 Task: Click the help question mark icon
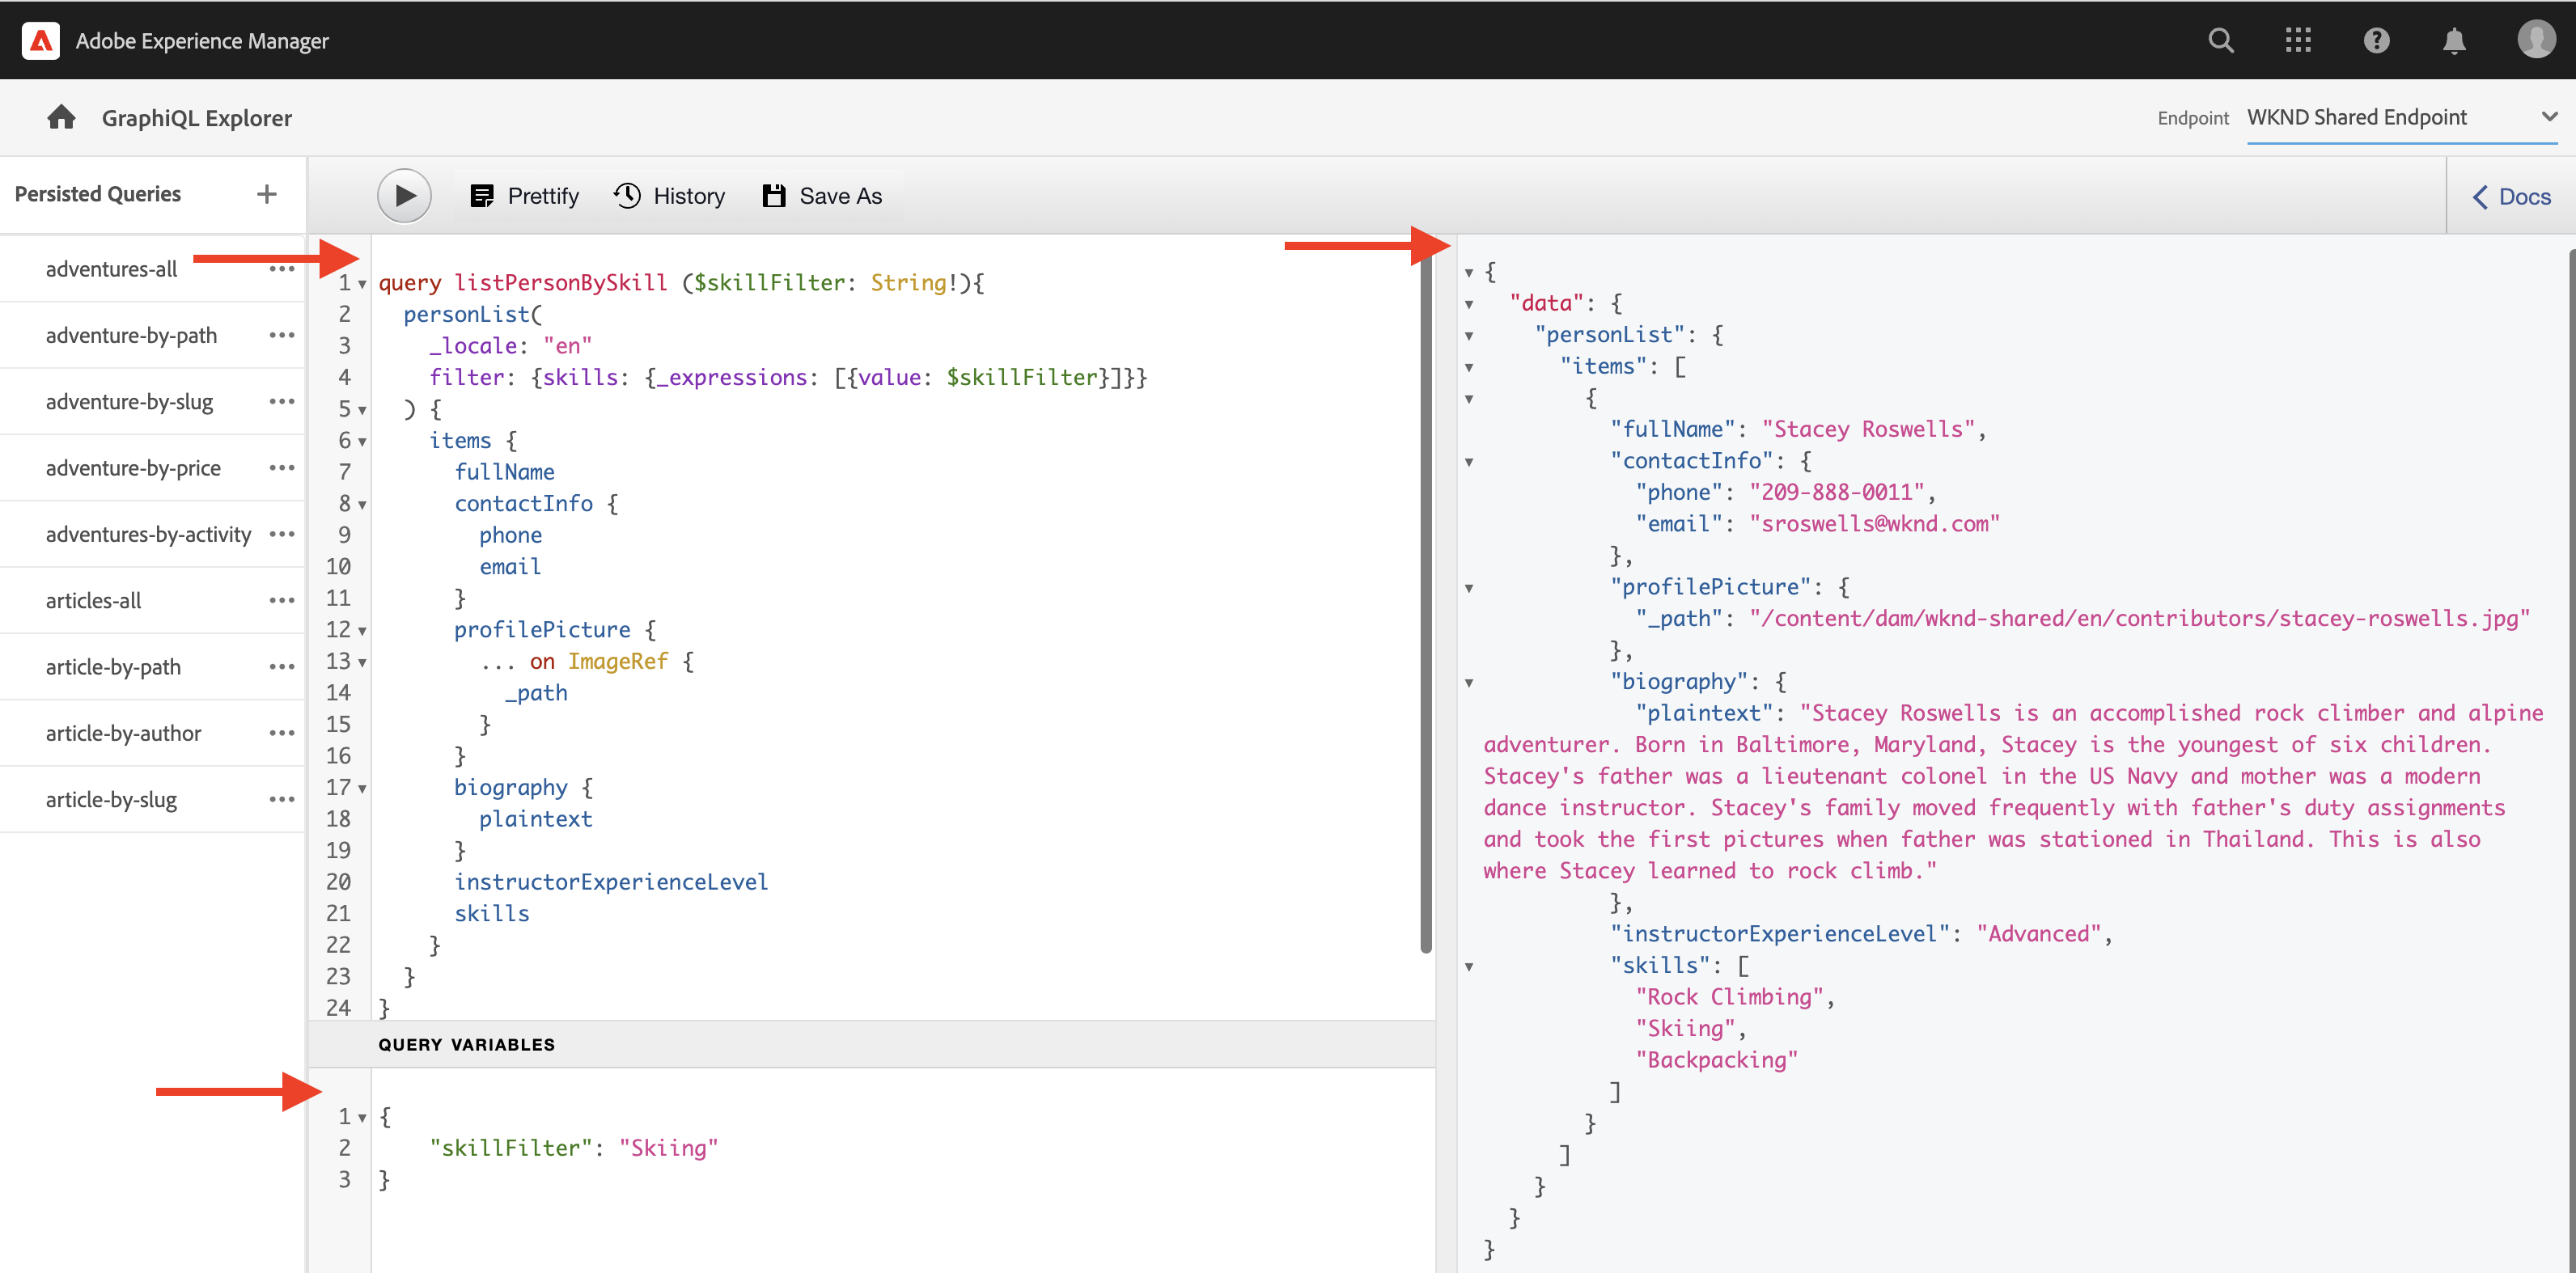pyautogui.click(x=2376, y=41)
